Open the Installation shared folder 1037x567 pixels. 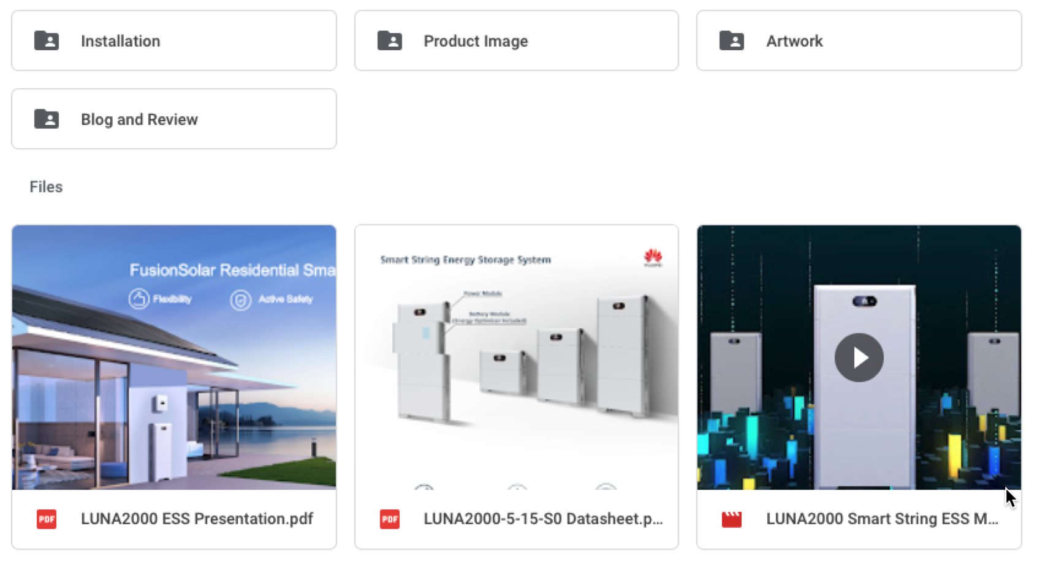click(174, 40)
